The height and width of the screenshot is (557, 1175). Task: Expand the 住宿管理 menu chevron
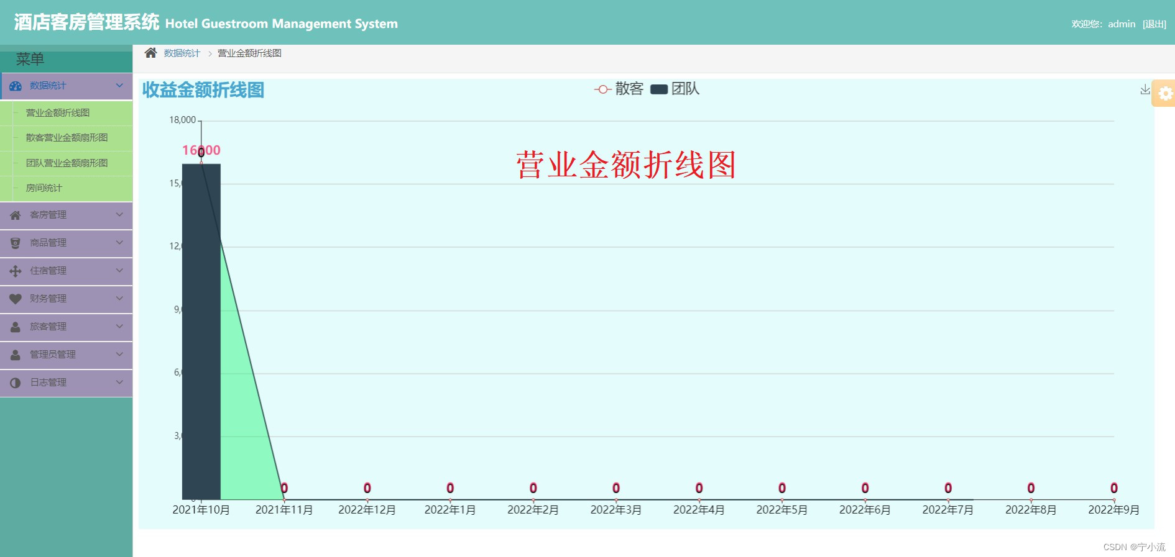coord(119,271)
